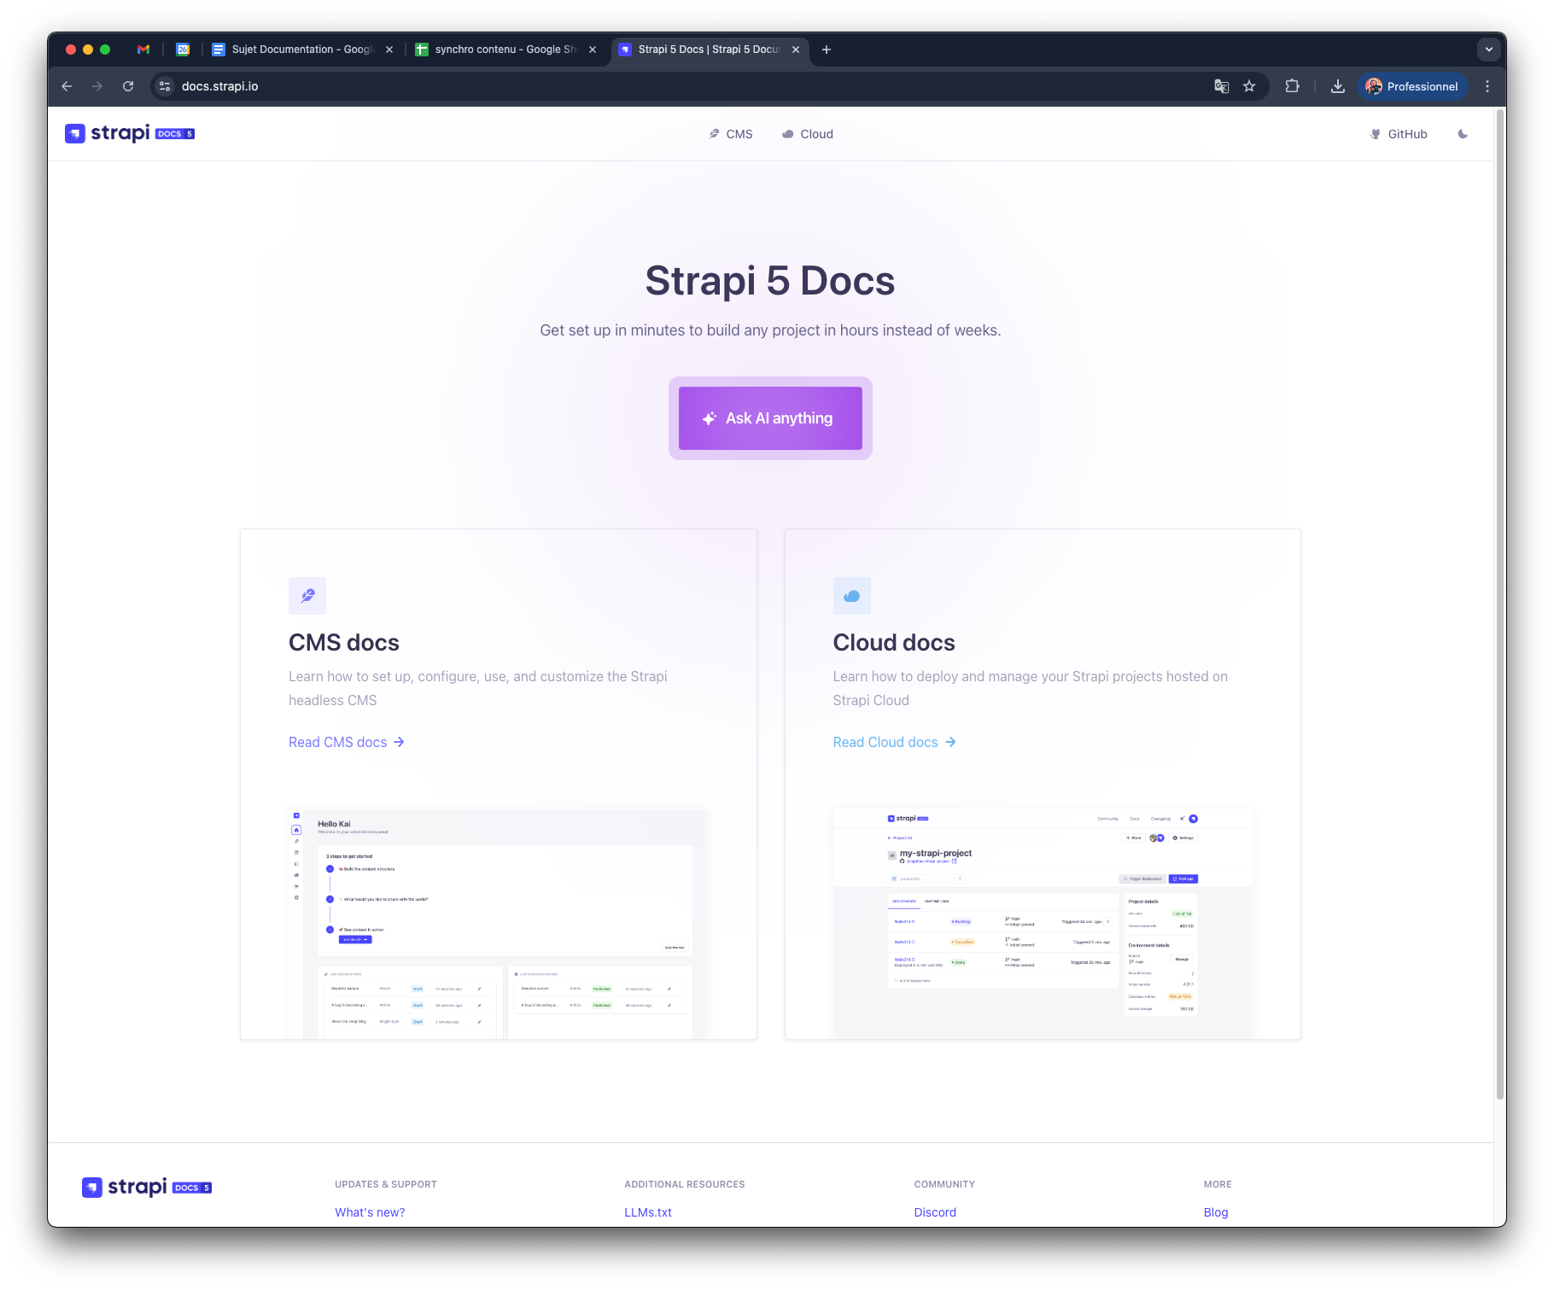Click the page's vertical scrollbar
The image size is (1554, 1290).
click(x=1499, y=598)
